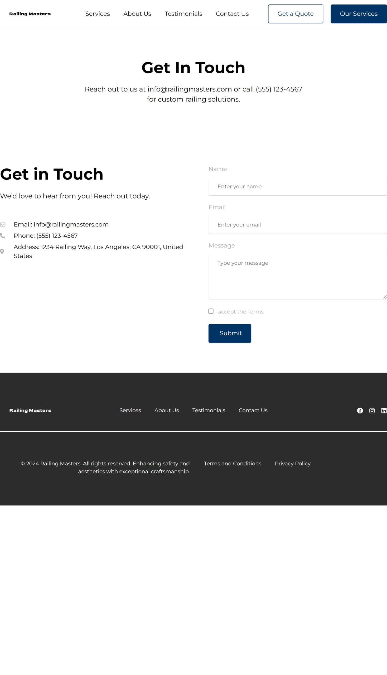Click the map pin icon beside address
The width and height of the screenshot is (387, 675).
pos(2,252)
